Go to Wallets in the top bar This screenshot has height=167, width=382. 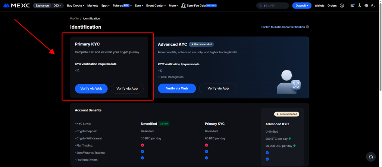(x=319, y=6)
